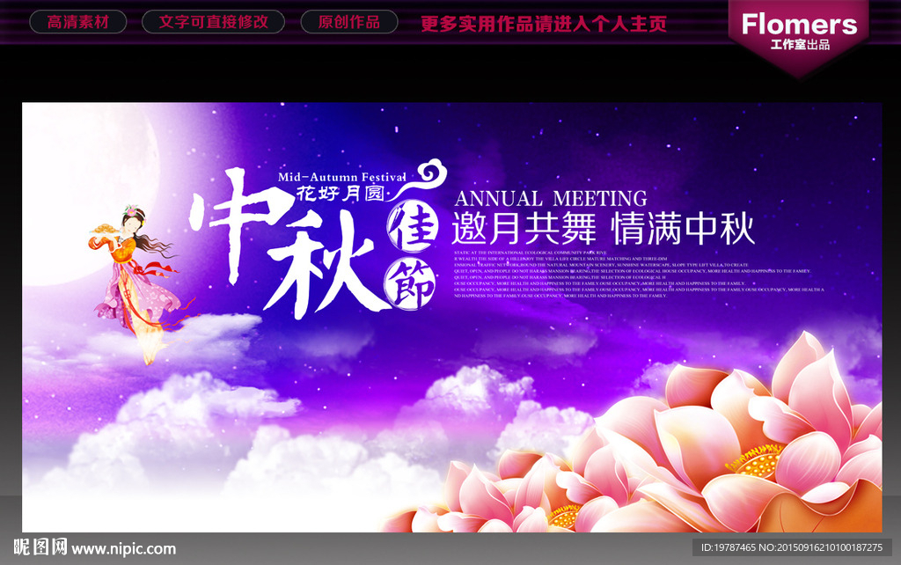This screenshot has width=901, height=565.
Task: Click the ANNUAL MEETING heading
Action: tap(551, 198)
